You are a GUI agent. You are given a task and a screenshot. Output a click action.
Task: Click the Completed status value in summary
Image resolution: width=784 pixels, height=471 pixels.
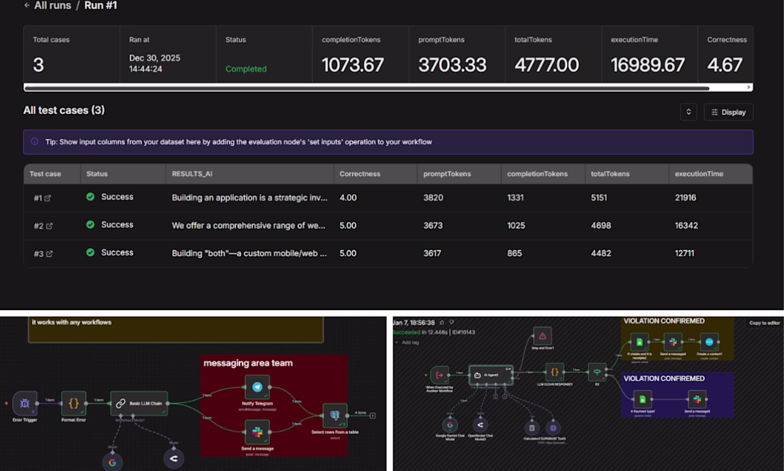246,69
